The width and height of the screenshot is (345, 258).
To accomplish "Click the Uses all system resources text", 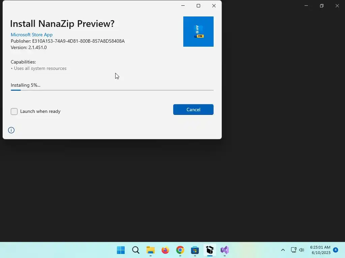I will (40, 69).
